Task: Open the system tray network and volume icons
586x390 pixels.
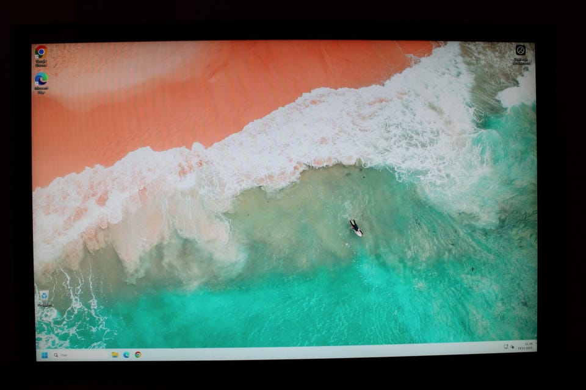Action: [x=508, y=347]
